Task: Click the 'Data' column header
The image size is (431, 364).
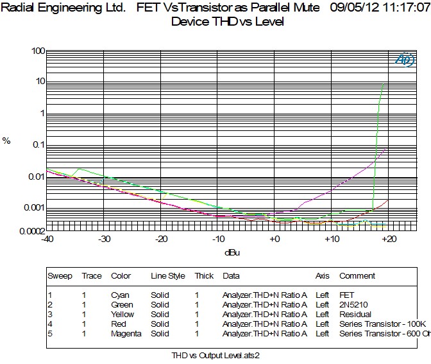Action: (x=231, y=276)
